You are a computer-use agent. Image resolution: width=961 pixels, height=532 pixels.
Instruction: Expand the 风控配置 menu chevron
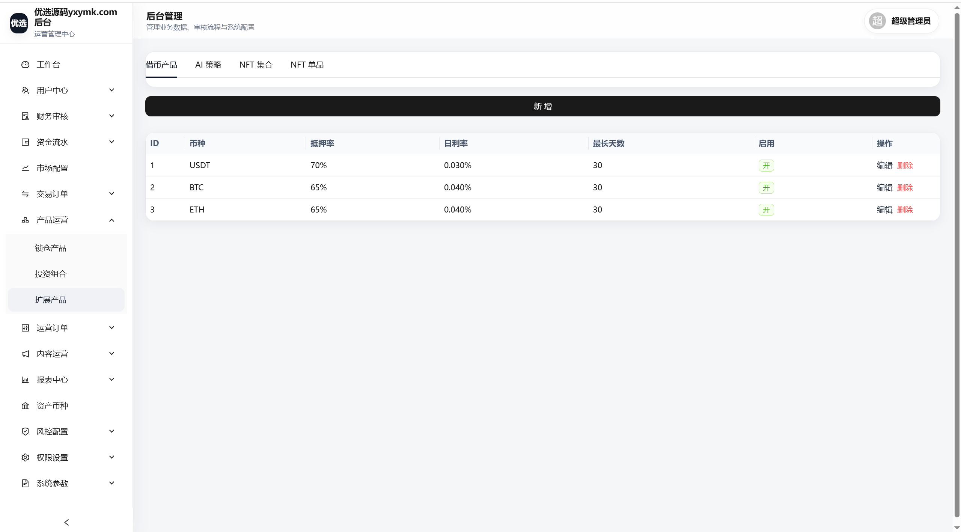coord(111,431)
